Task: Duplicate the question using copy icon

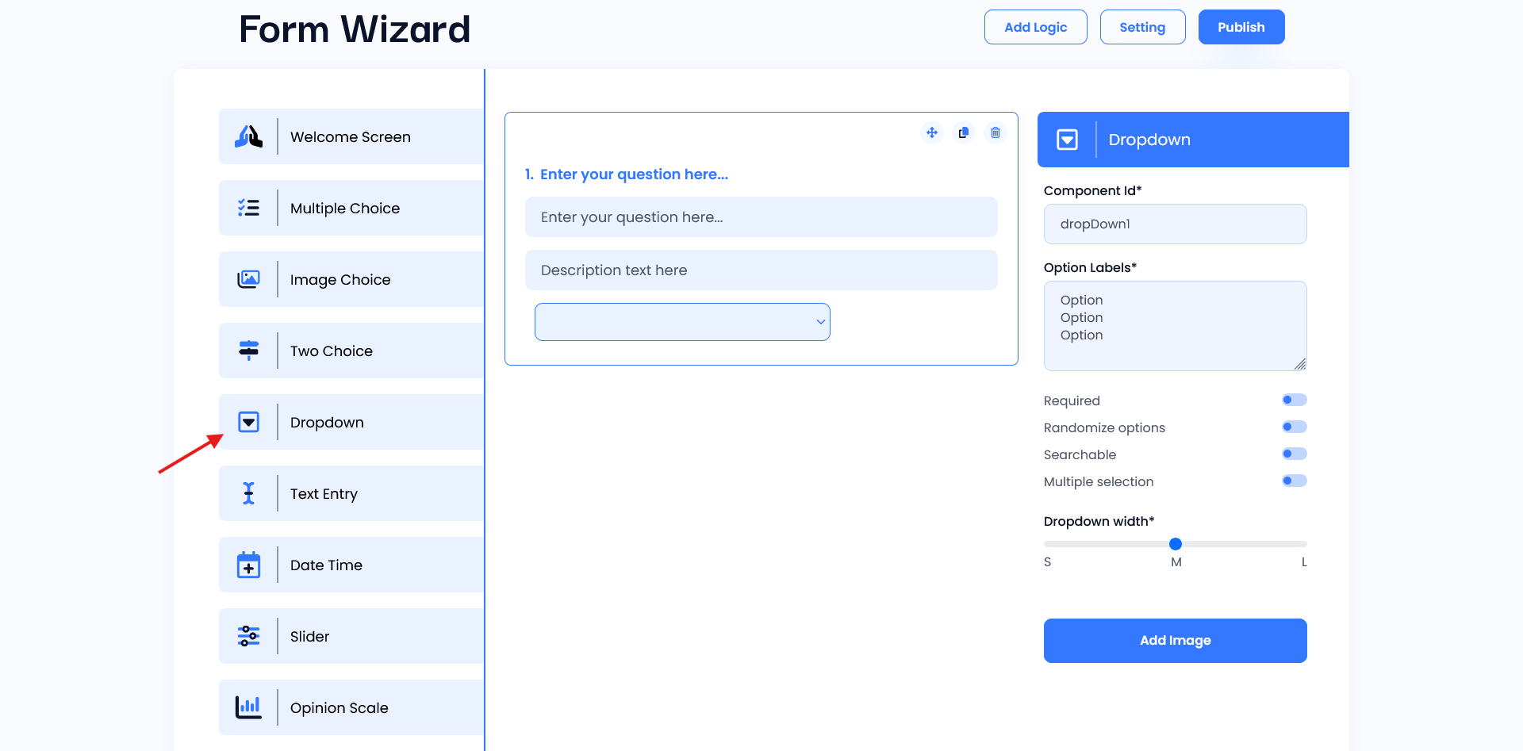Action: pos(963,132)
